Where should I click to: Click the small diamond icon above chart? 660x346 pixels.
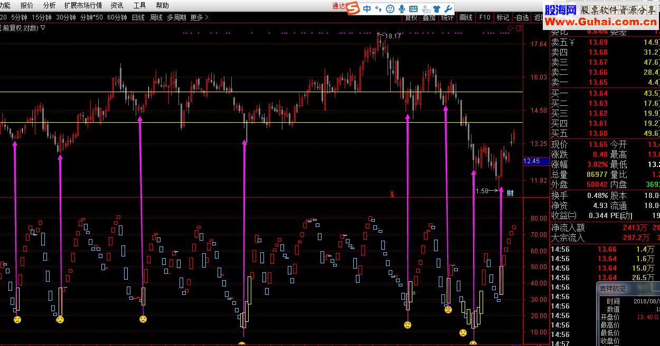(x=510, y=27)
